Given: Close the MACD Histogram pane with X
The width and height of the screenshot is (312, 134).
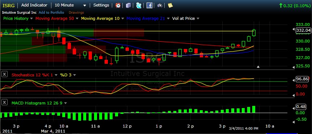Looking at the screenshot, I should tap(5, 102).
